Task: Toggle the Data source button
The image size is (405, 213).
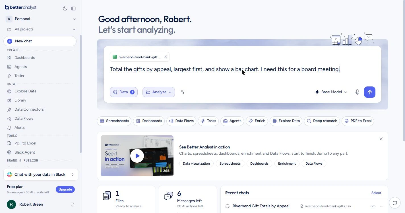Action: (x=124, y=92)
